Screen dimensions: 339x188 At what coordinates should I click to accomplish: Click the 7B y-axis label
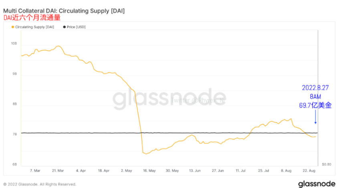point(14,134)
